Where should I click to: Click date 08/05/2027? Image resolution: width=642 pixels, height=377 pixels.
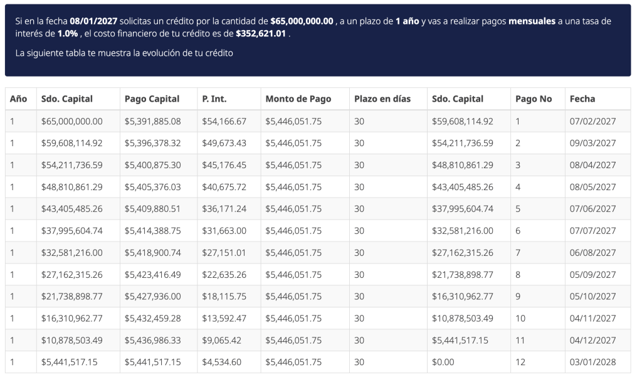click(592, 187)
